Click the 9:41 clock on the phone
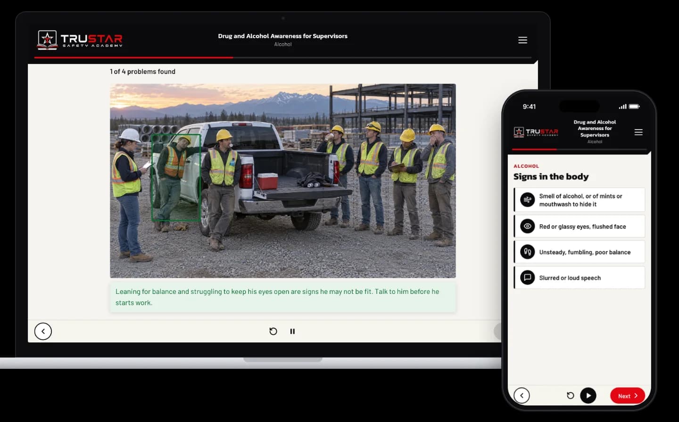Image resolution: width=679 pixels, height=422 pixels. click(529, 106)
